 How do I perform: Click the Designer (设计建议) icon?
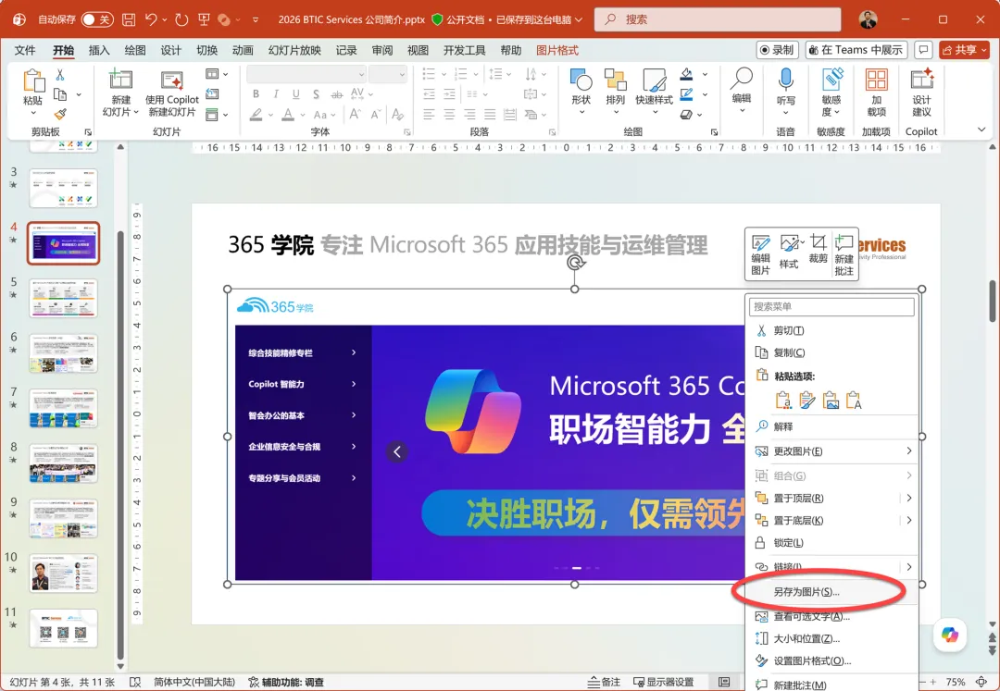[921, 80]
